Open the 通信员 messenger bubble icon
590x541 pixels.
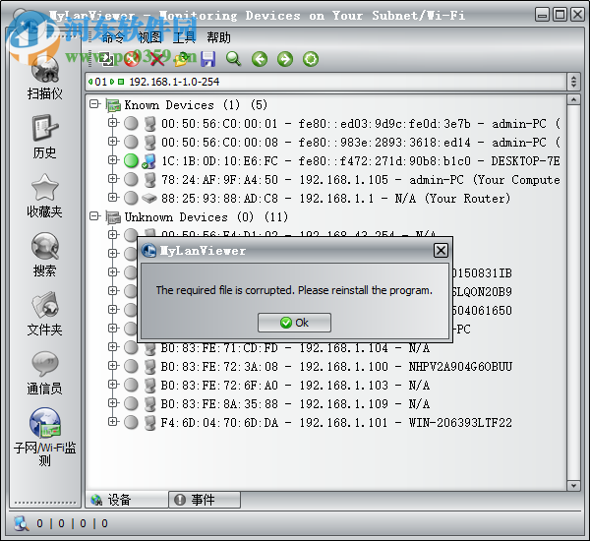pos(45,364)
